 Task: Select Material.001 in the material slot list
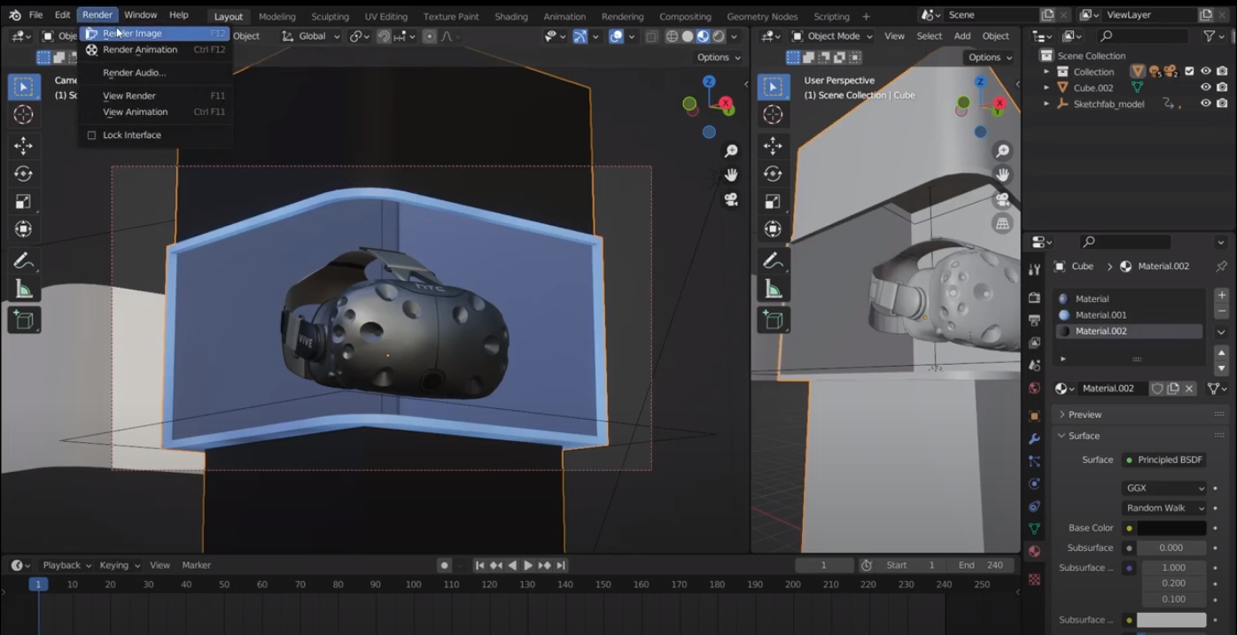pos(1101,315)
